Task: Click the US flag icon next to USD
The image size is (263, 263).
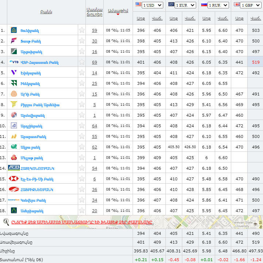Action: 138,4
